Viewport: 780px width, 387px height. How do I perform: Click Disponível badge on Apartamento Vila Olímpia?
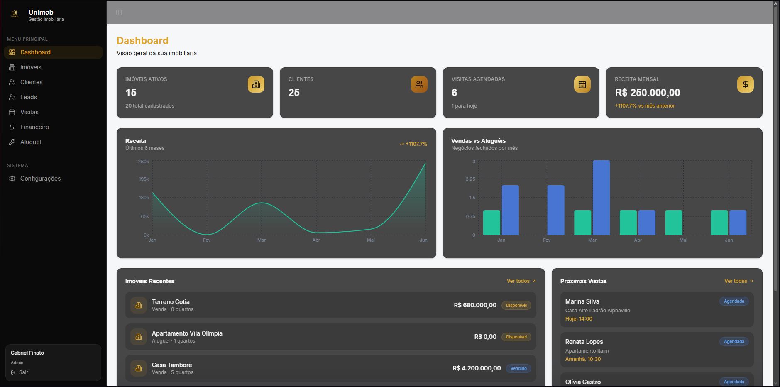coord(516,337)
